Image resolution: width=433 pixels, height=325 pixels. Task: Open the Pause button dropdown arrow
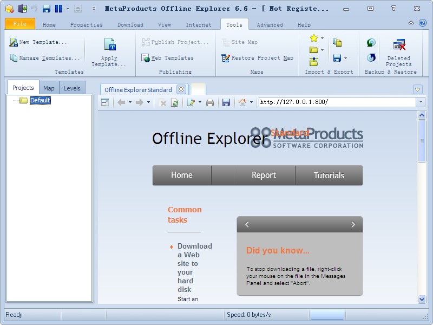(x=68, y=9)
